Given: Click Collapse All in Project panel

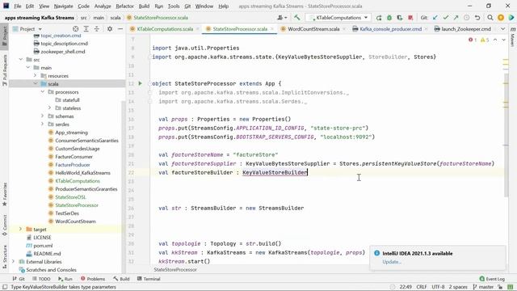Looking at the screenshot, I should click(97, 29).
